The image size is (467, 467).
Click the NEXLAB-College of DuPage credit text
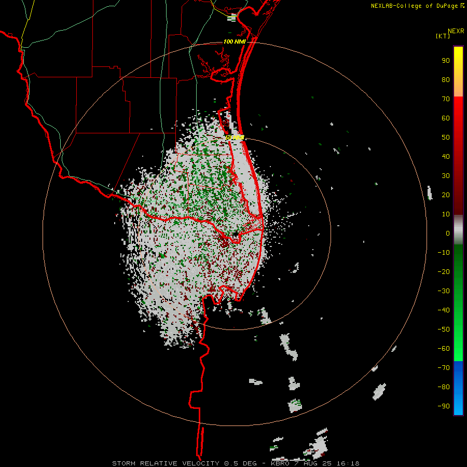415,6
